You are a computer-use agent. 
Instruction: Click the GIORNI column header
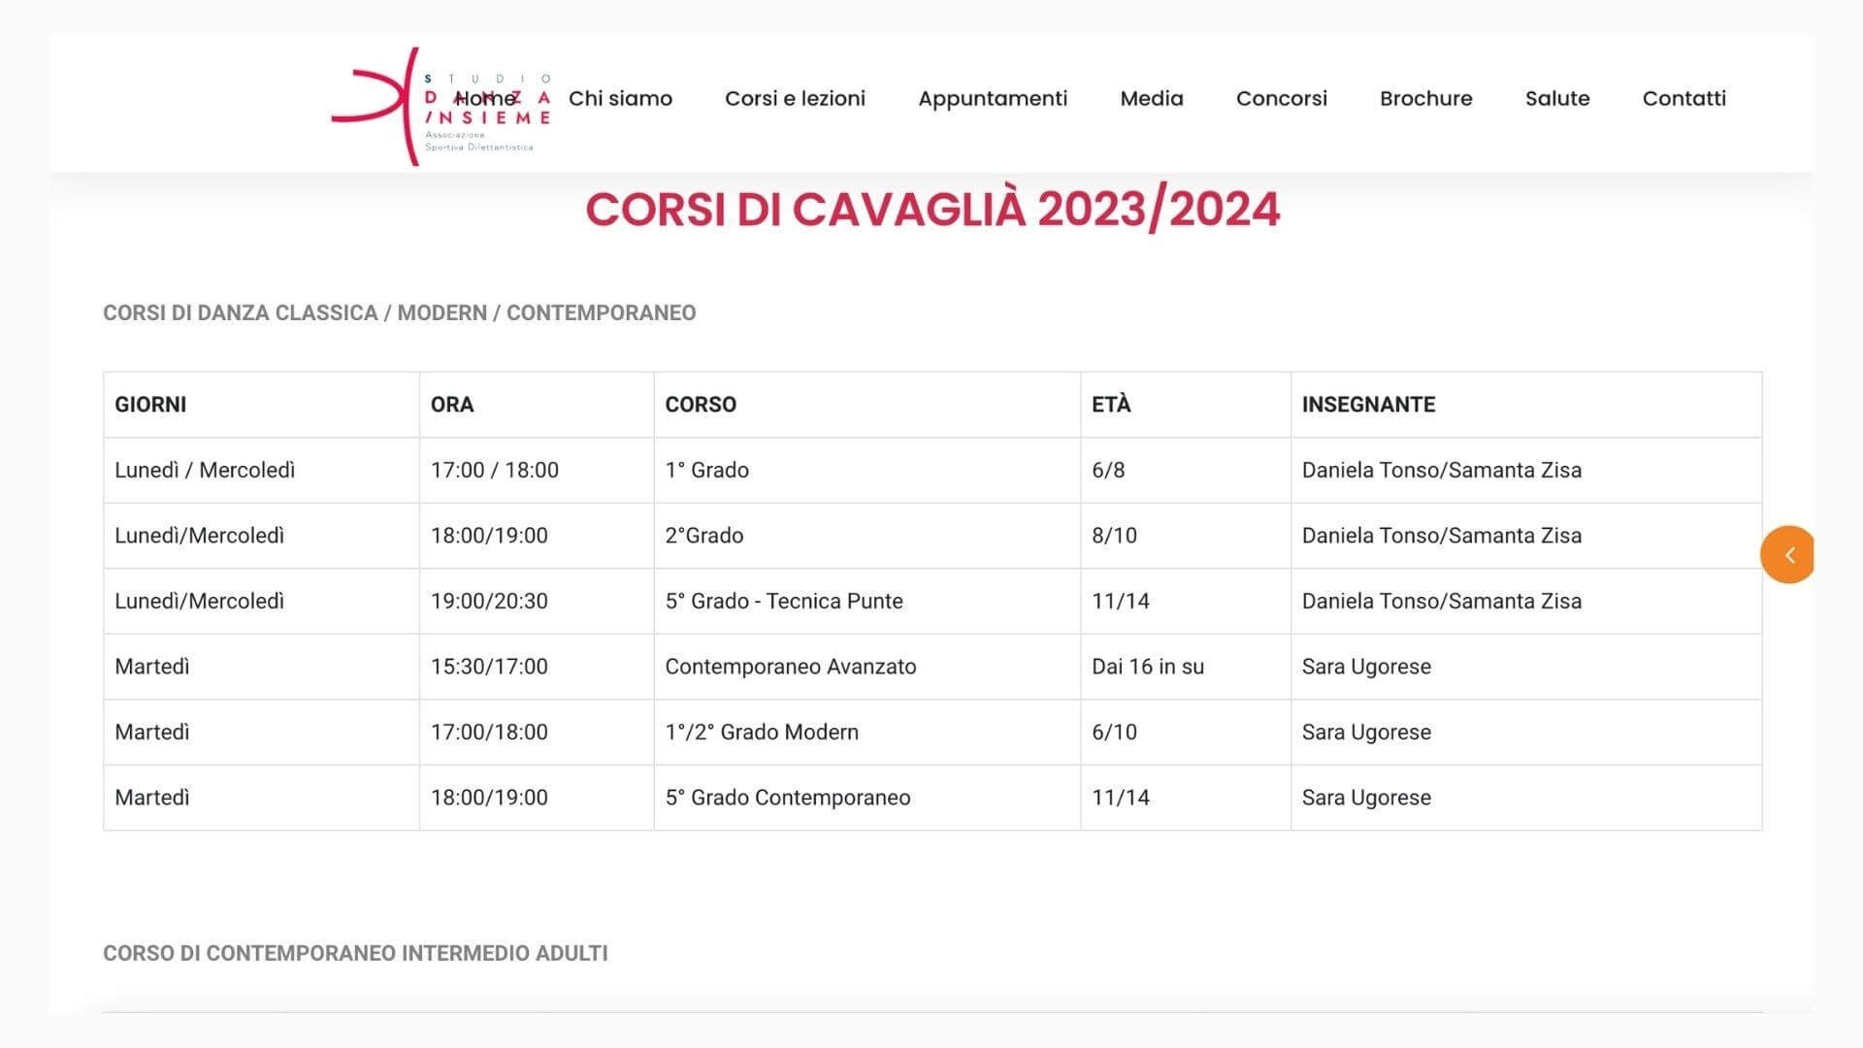click(150, 405)
